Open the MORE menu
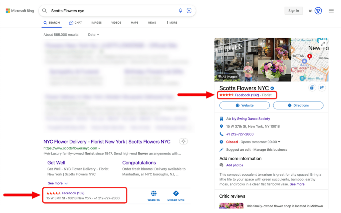Image resolution: width=341 pixels, height=213 pixels. pyautogui.click(x=172, y=23)
